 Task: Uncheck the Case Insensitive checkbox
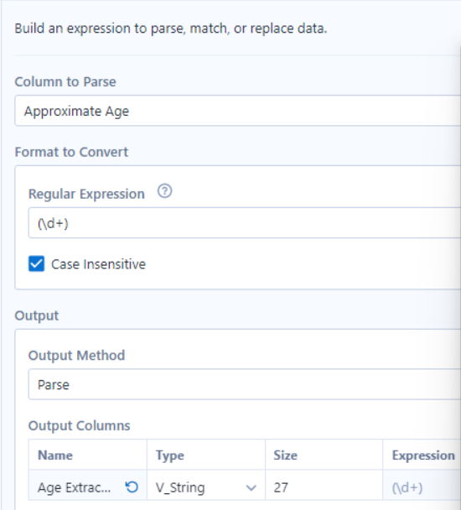pyautogui.click(x=36, y=263)
